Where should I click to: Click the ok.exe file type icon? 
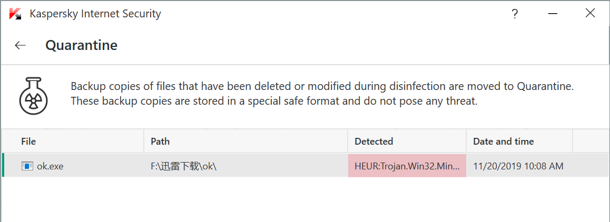click(x=27, y=166)
